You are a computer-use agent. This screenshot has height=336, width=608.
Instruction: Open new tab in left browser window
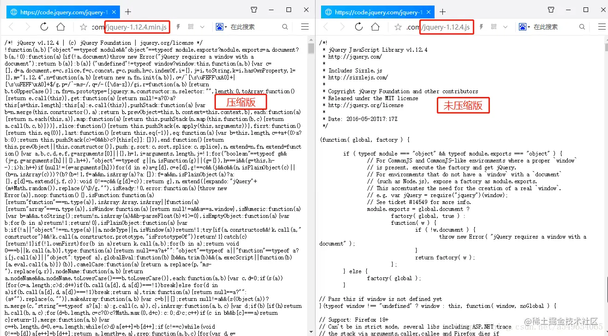[x=128, y=12]
